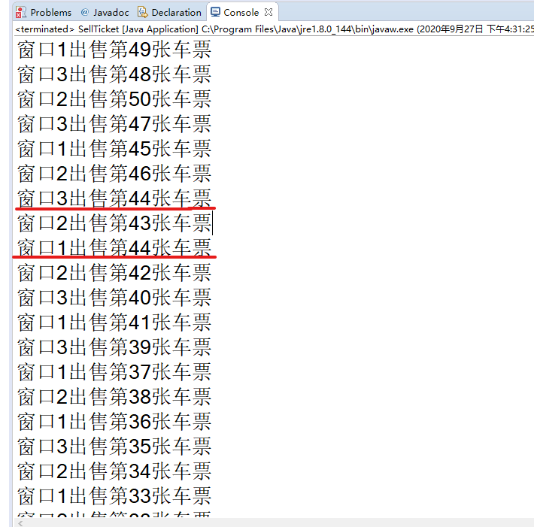Screen dimensions: 534x527
Task: Switch to the Javadoc tab
Action: coord(105,13)
